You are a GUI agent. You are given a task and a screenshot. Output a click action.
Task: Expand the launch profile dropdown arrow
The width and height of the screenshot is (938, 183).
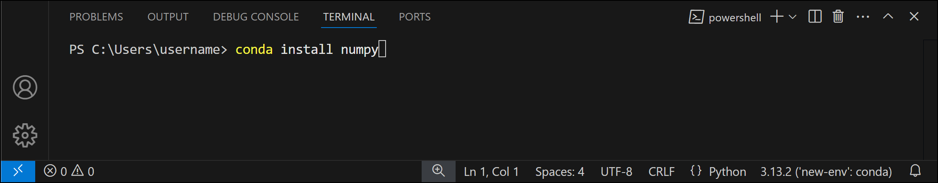793,17
